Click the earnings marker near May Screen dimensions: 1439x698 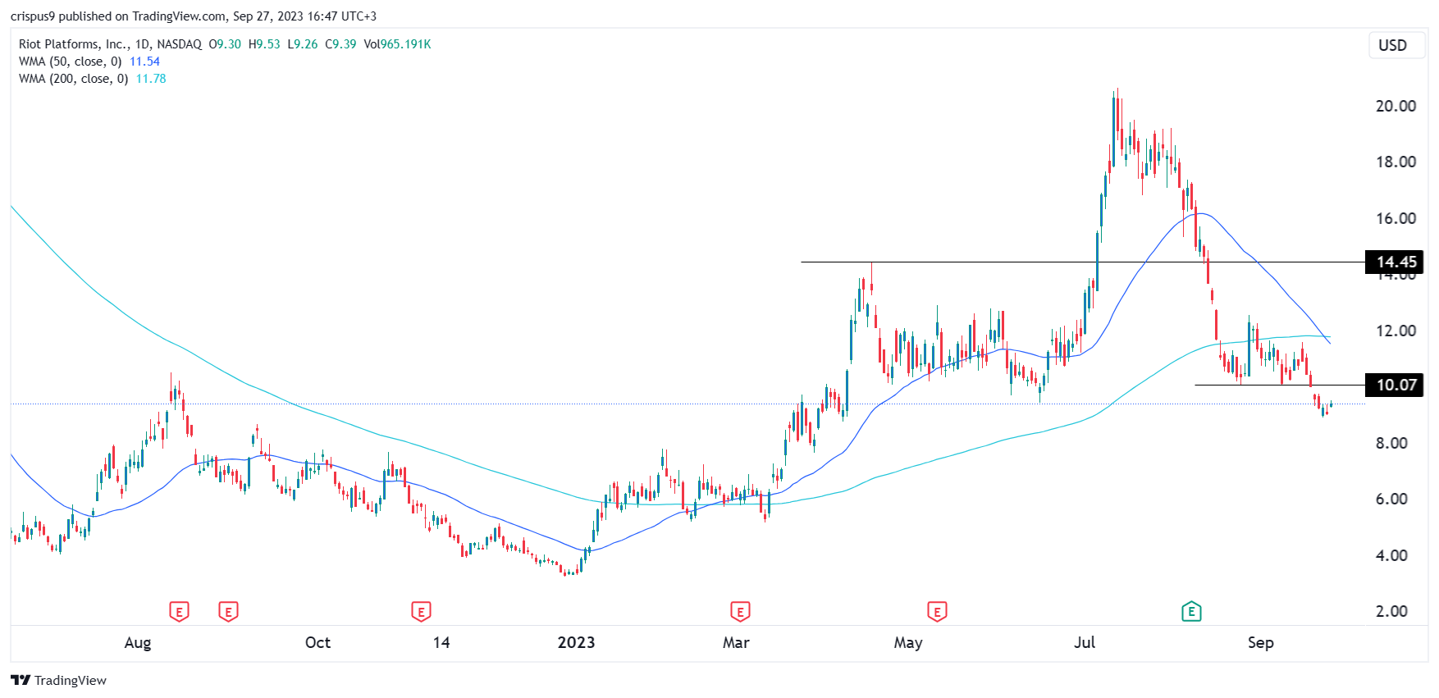(x=937, y=611)
